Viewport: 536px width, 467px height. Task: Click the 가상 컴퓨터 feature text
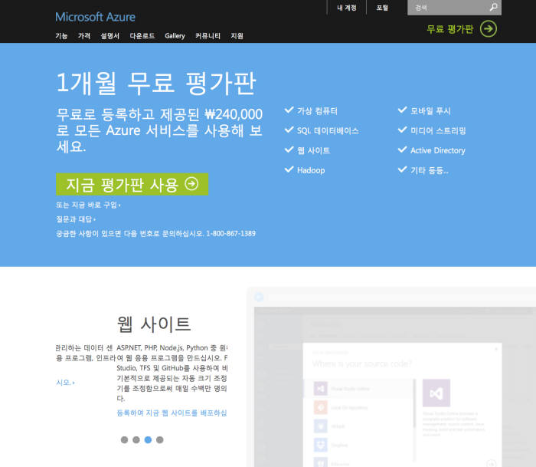coord(317,111)
